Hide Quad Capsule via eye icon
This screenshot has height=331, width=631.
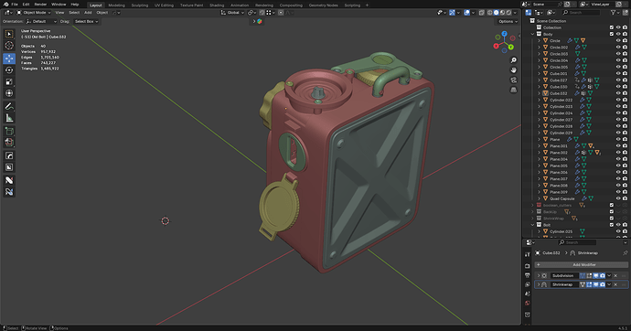(x=618, y=198)
